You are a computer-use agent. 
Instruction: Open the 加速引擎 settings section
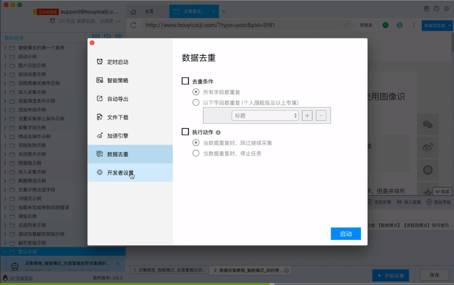pos(130,136)
